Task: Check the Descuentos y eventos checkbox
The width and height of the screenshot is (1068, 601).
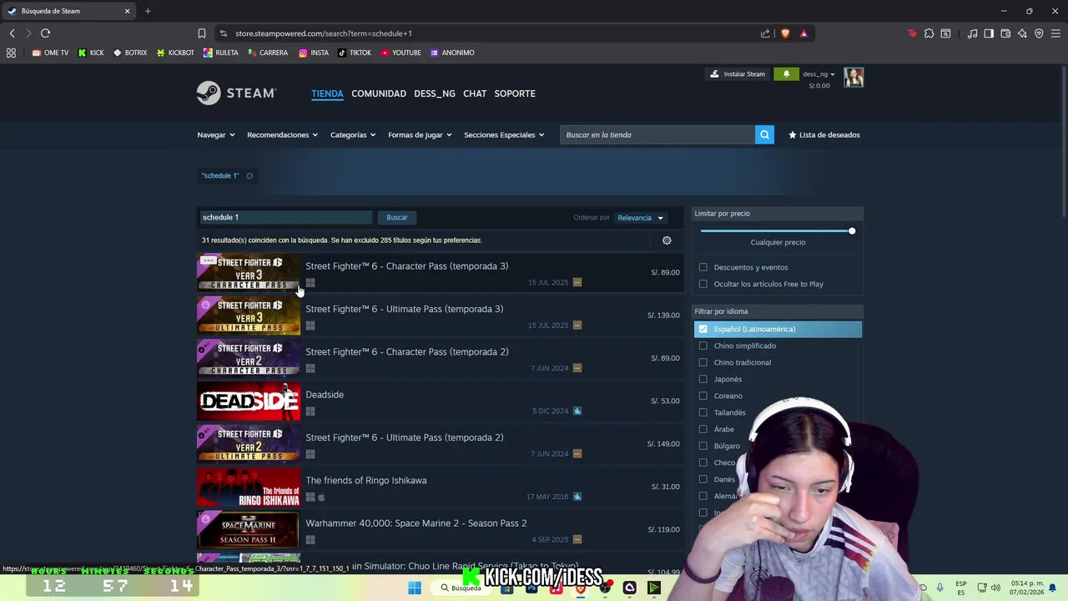Action: point(703,267)
